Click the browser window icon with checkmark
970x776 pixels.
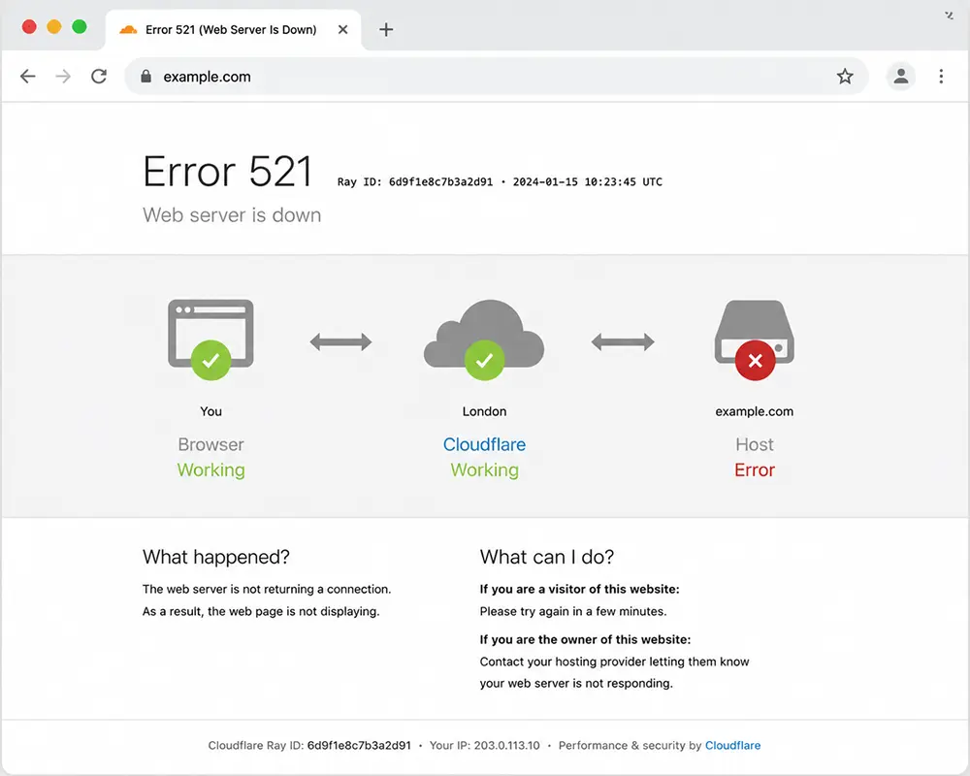[210, 339]
